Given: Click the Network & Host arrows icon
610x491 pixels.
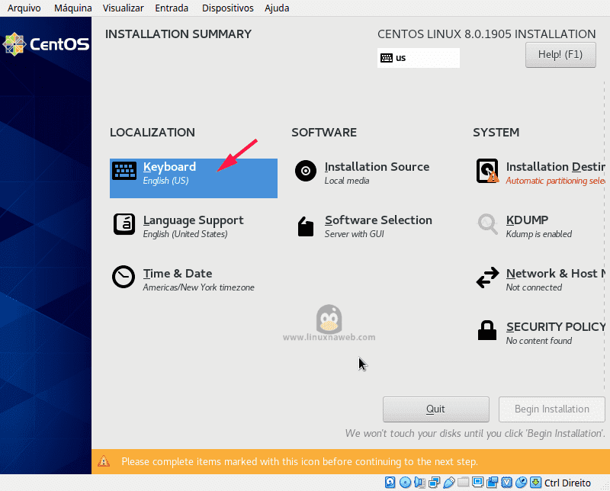Looking at the screenshot, I should pyautogui.click(x=487, y=278).
